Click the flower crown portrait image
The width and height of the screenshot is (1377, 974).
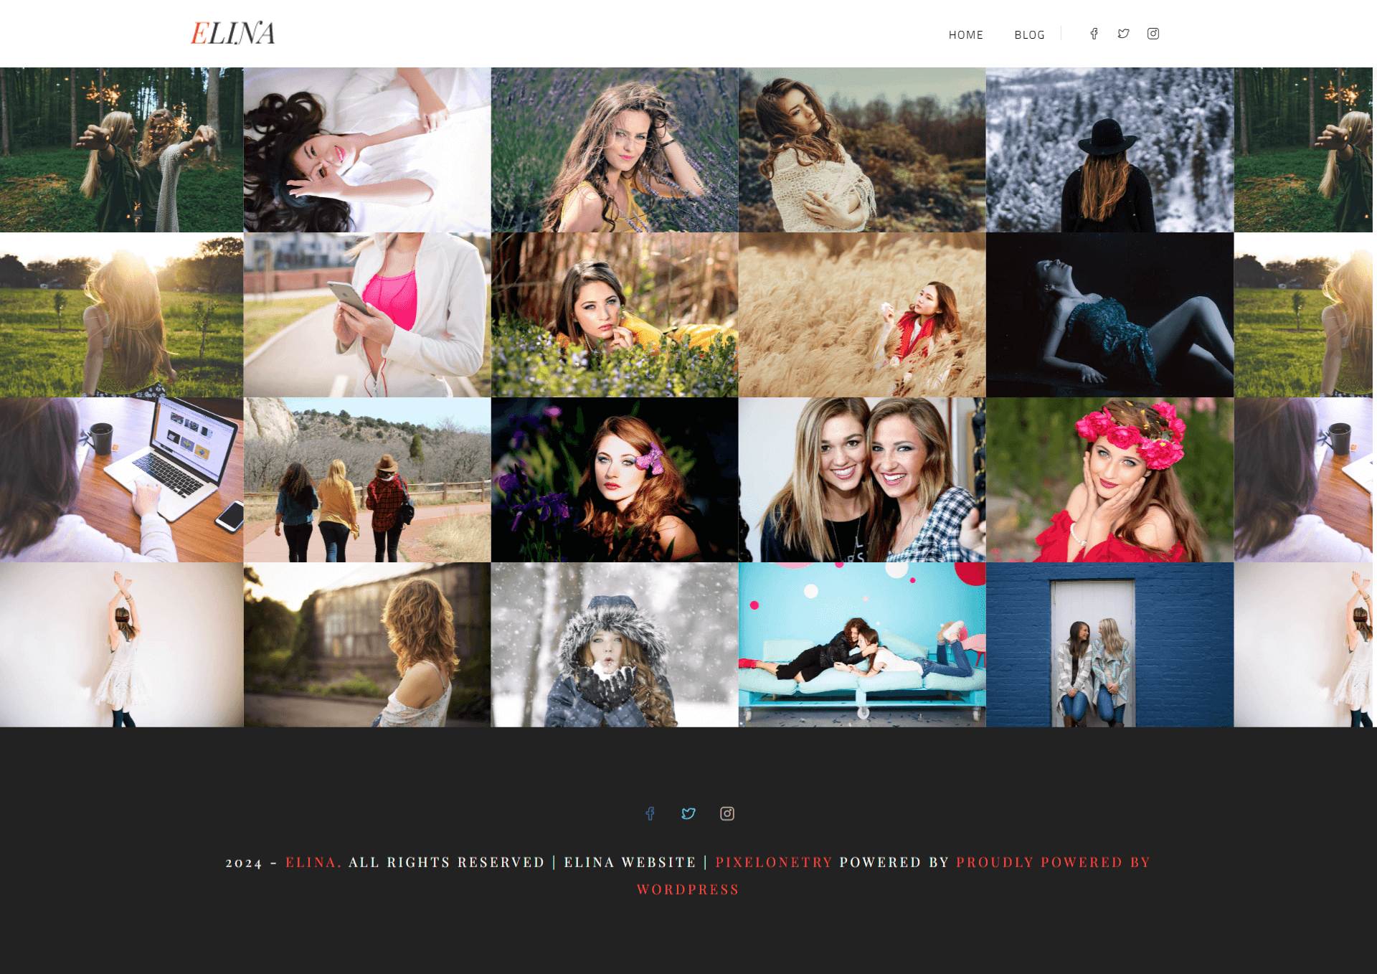tap(1109, 478)
